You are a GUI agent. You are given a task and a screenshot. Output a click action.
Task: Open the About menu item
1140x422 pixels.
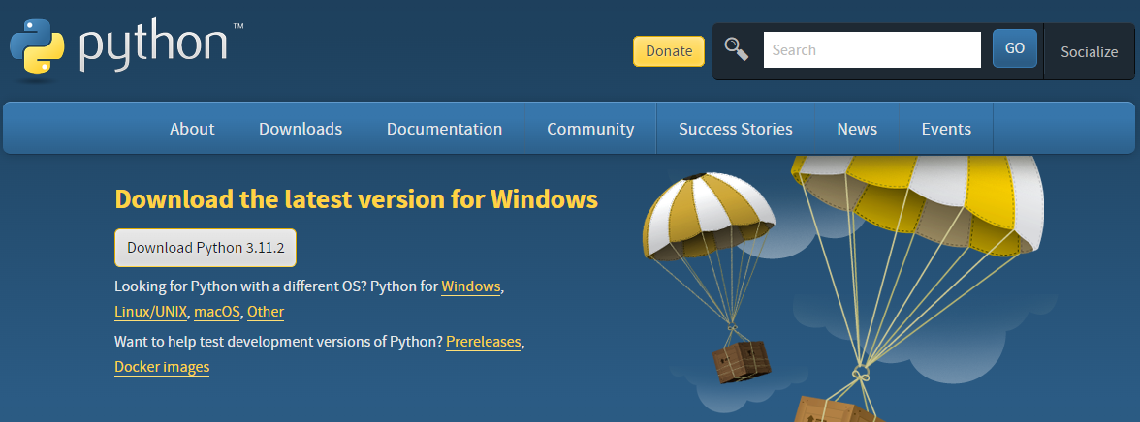point(192,129)
